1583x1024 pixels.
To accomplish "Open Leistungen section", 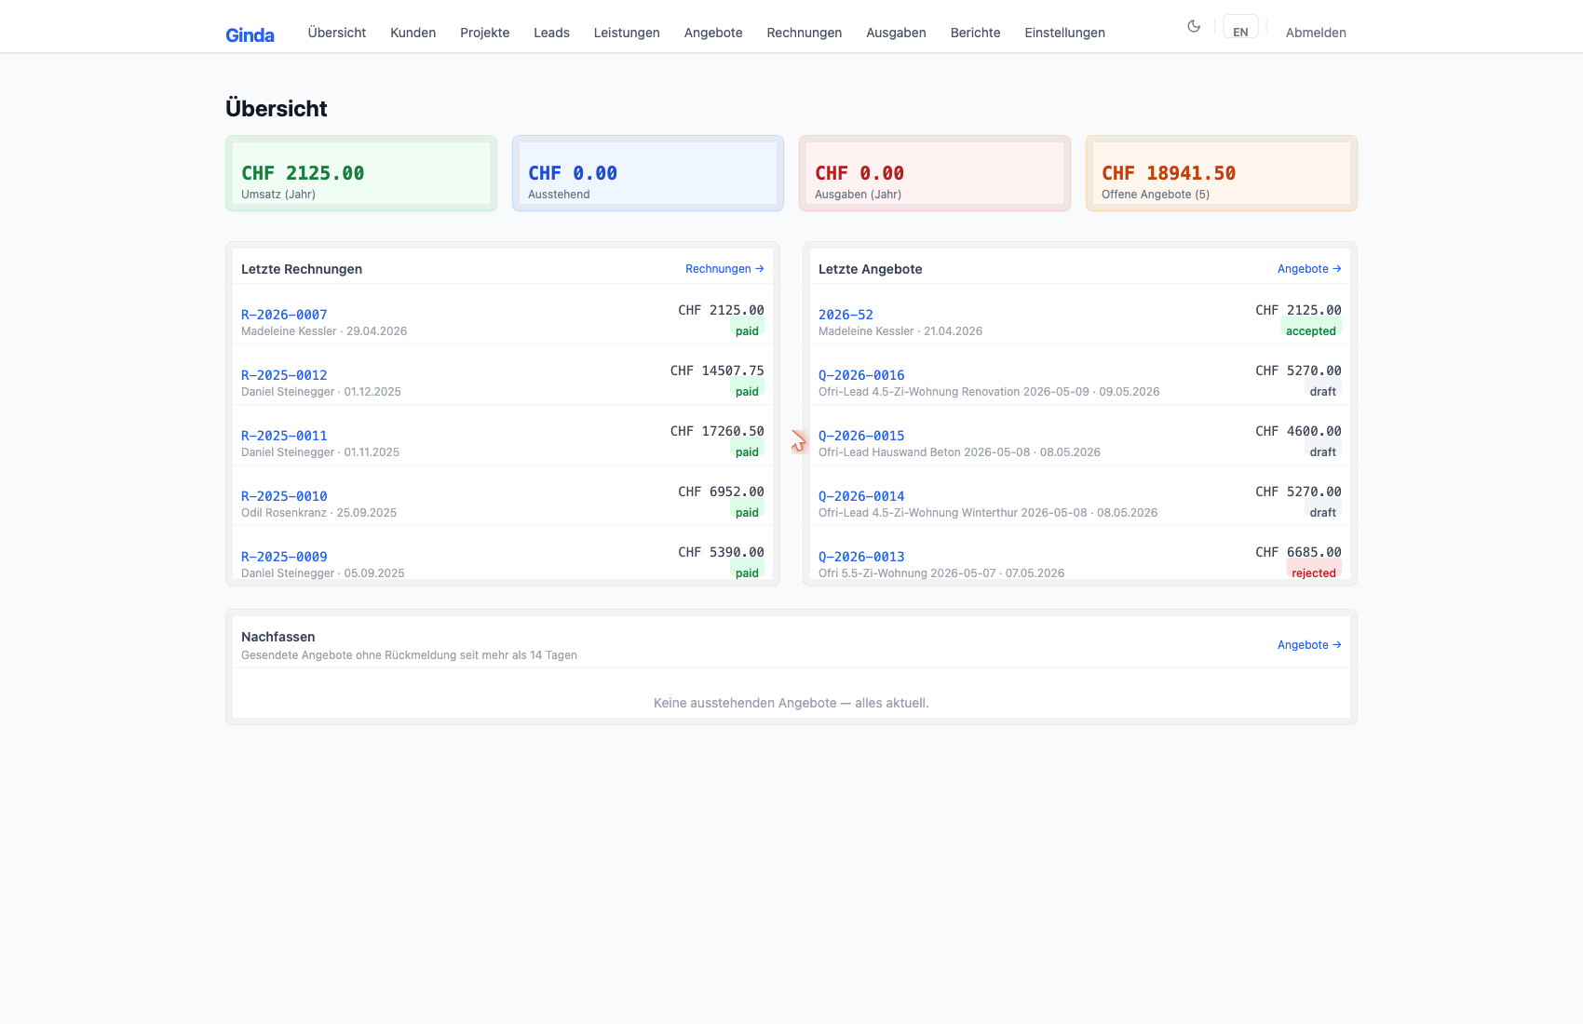I will click(627, 33).
